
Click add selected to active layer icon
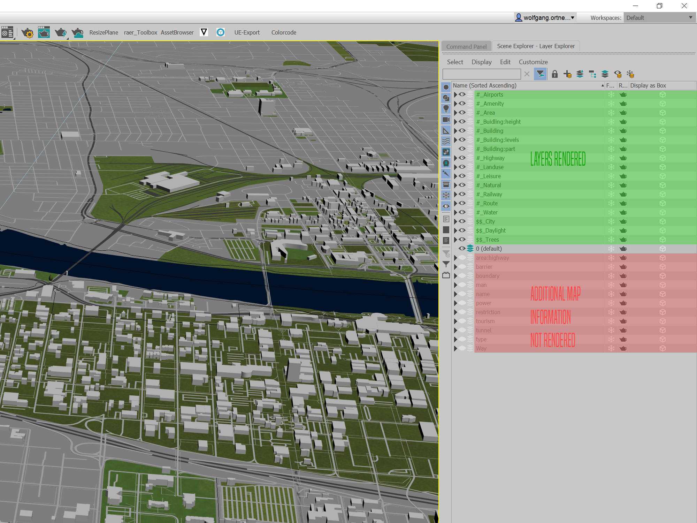coord(580,74)
